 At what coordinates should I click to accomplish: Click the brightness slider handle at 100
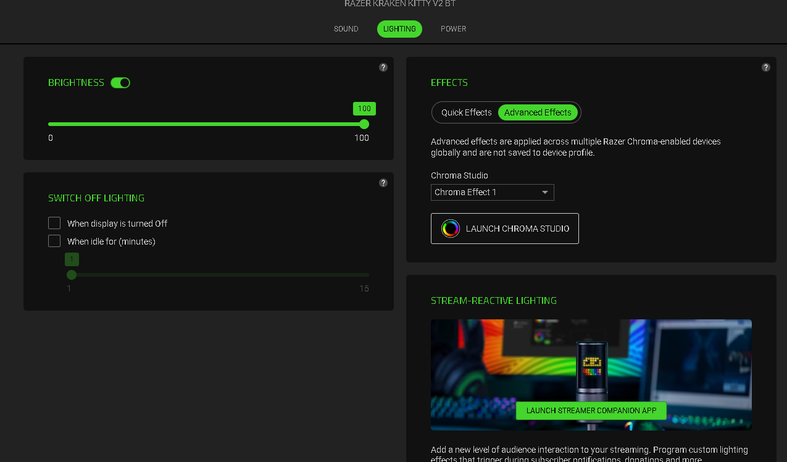[x=364, y=124]
